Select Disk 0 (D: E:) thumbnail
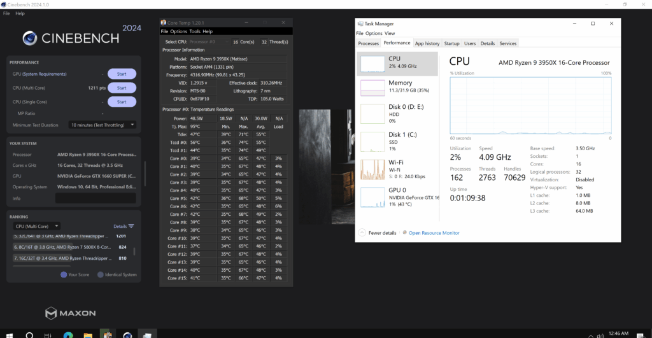Viewport: 652px width, 338px height. (372, 114)
